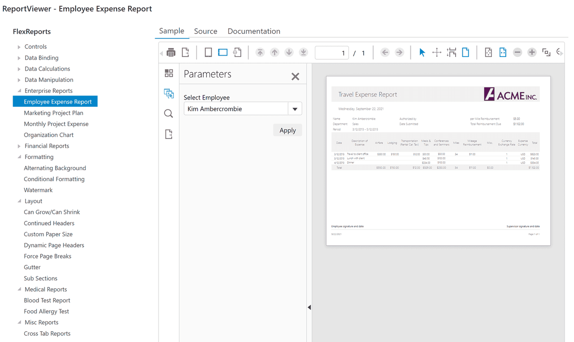574x342 pixels.
Task: Open Force Page Breaks sample
Action: point(48,256)
